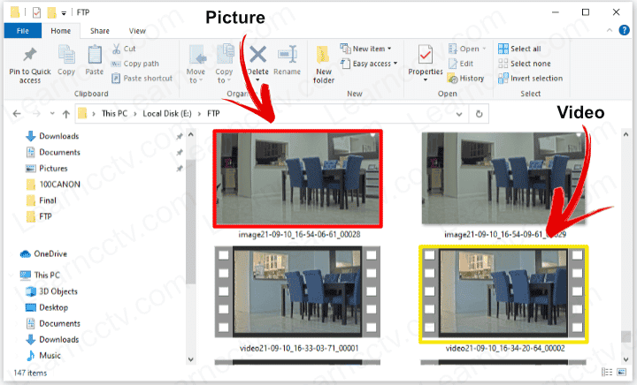
Task: Click the refresh button beside address bar
Action: tap(480, 114)
